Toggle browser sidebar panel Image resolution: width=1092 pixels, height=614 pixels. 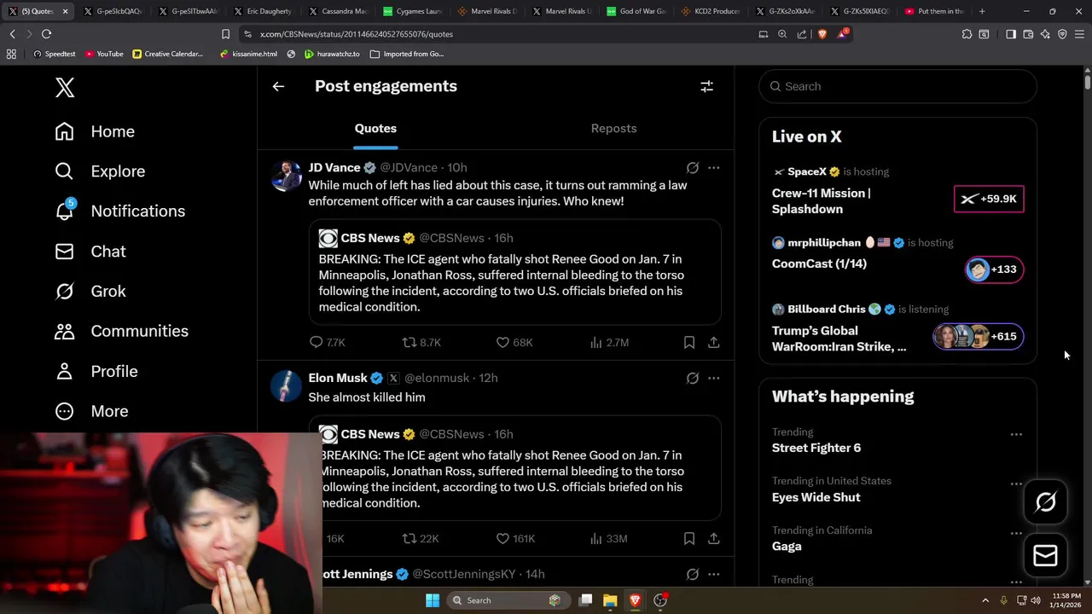click(1011, 34)
